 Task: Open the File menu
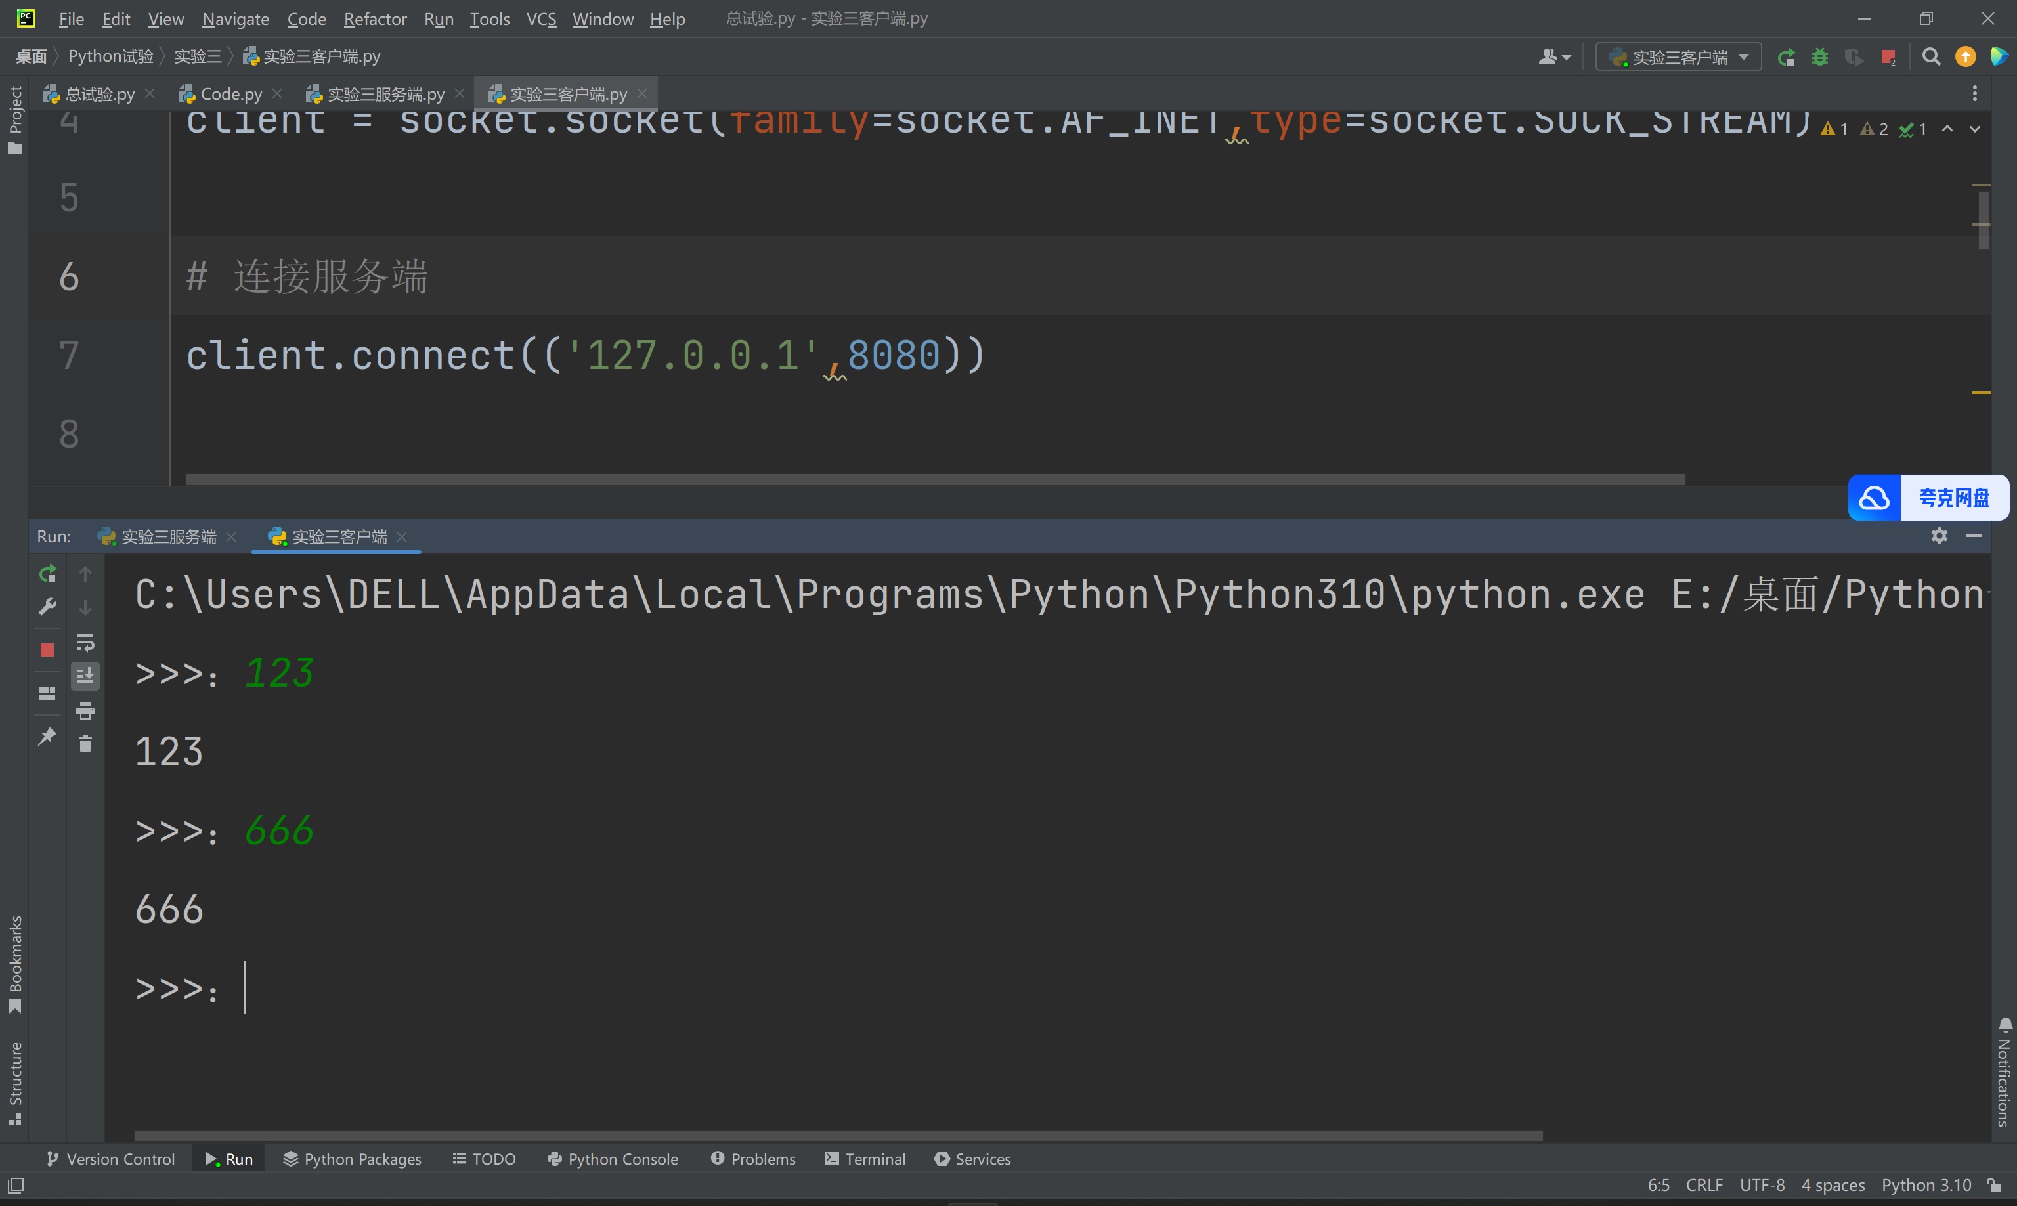pos(72,18)
